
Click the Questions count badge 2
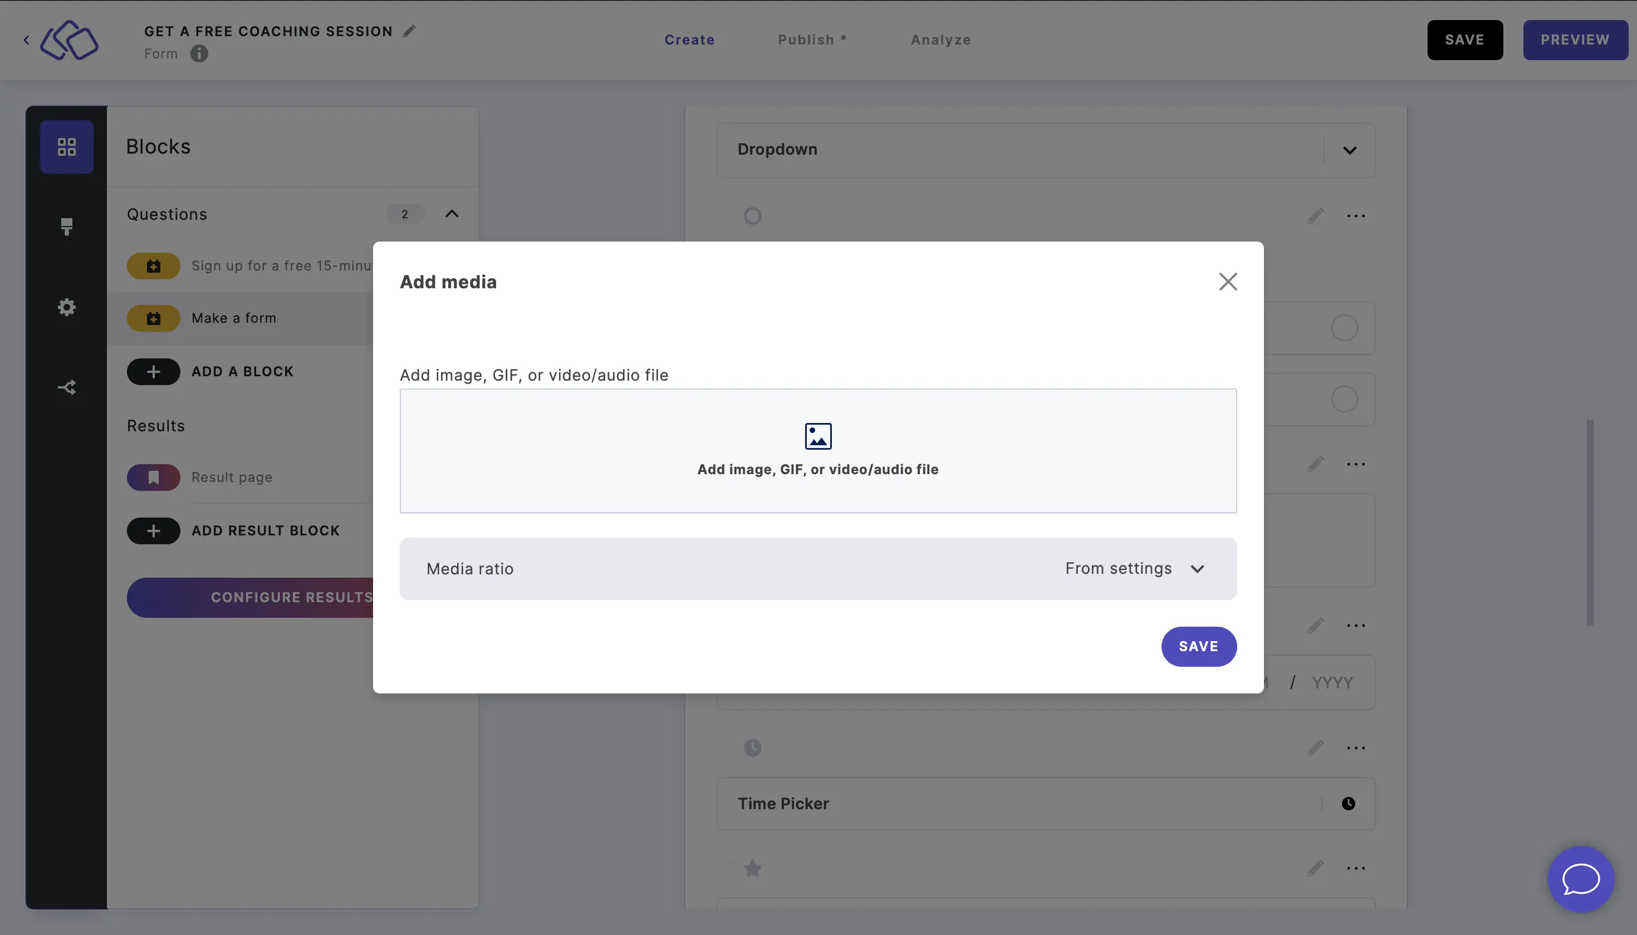click(x=405, y=214)
